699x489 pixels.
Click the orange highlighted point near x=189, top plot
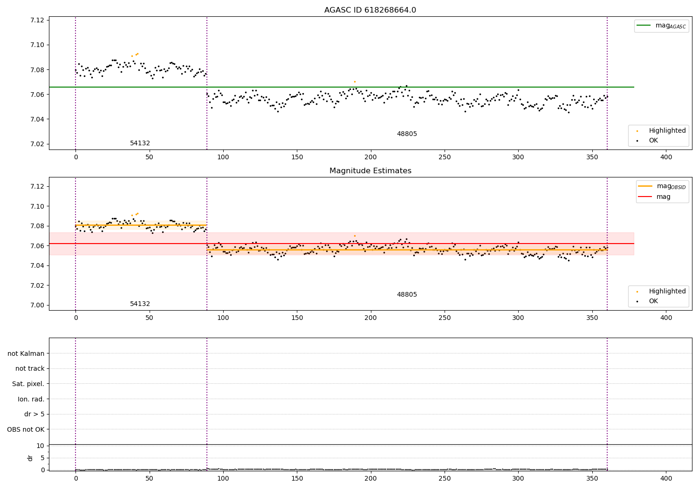click(355, 81)
